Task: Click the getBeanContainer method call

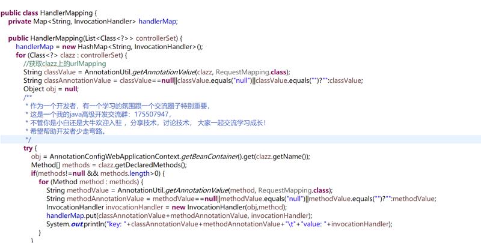Action: click(209, 157)
